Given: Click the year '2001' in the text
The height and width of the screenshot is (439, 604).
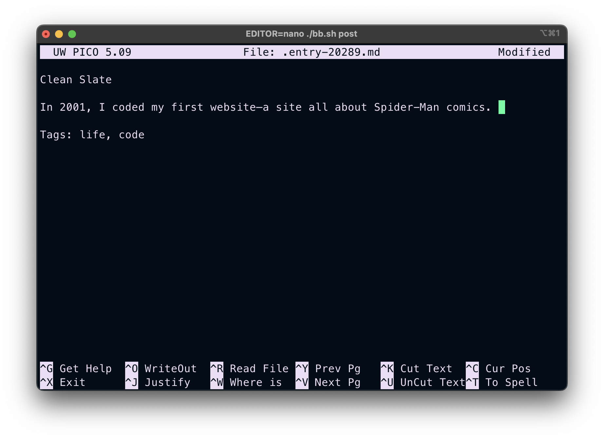Looking at the screenshot, I should [73, 107].
